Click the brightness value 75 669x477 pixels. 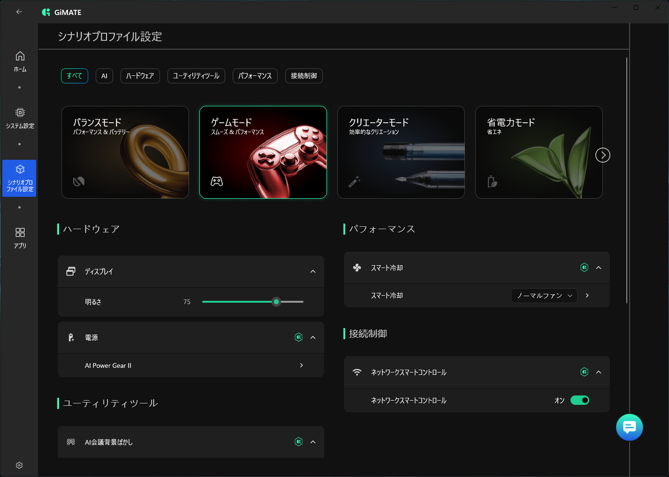coord(187,302)
